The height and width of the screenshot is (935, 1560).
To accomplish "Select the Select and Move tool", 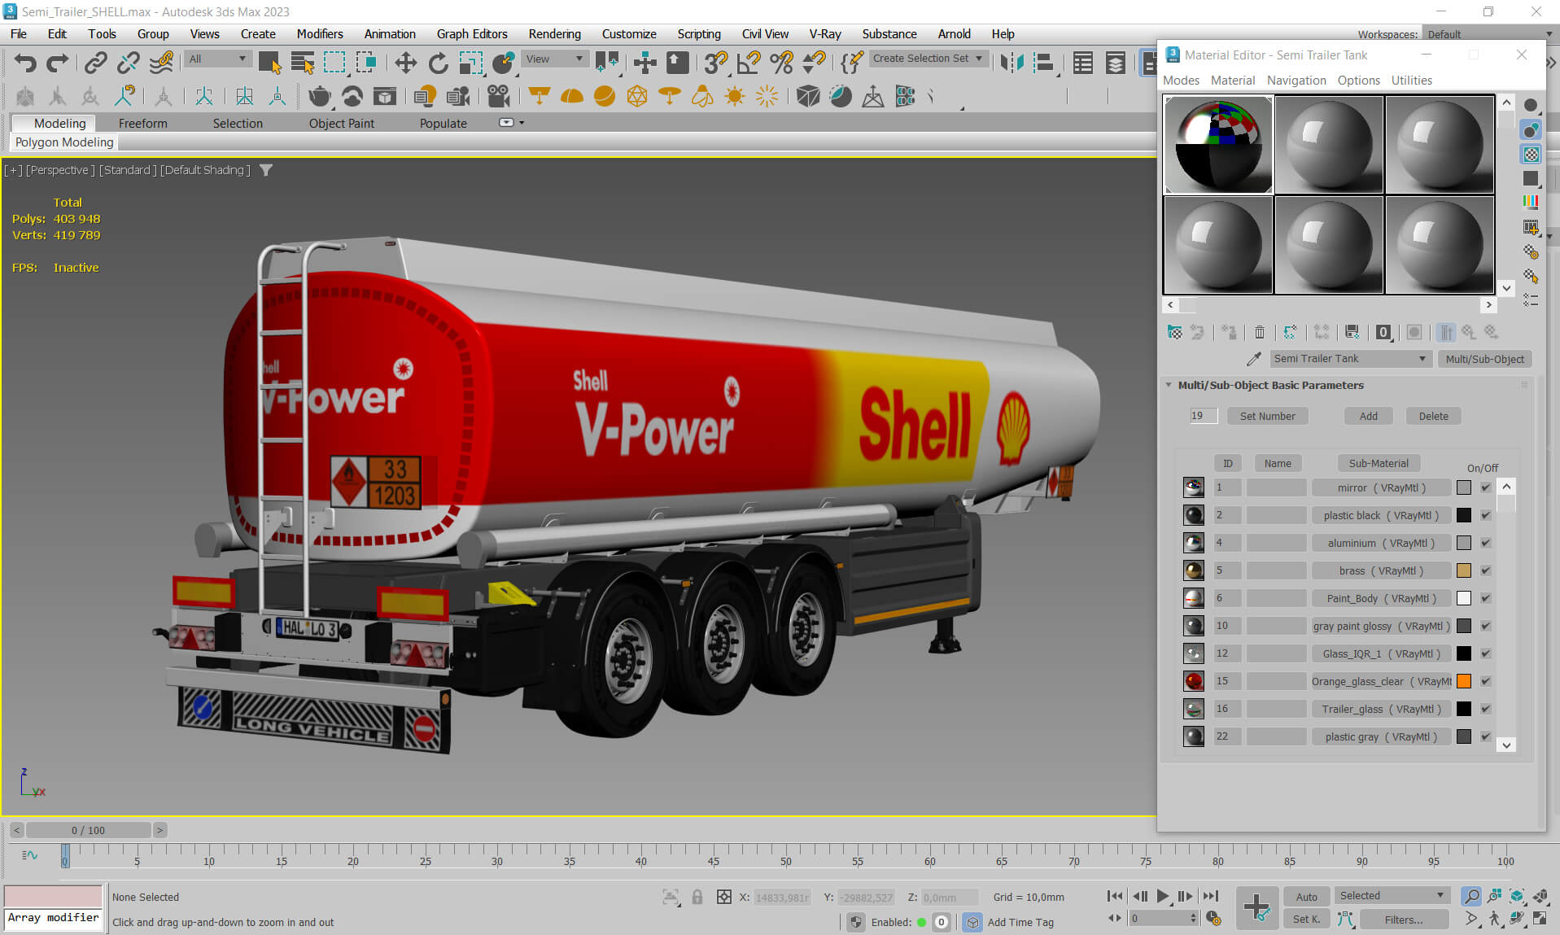I will point(405,63).
